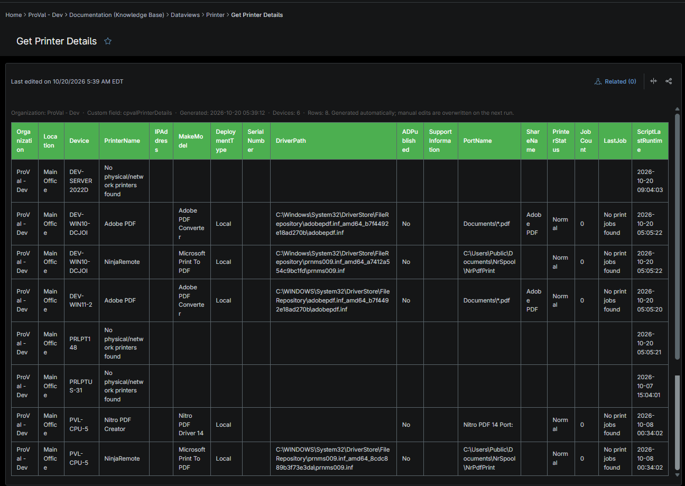Open the Dataviews breadcrumb
685x486 pixels.
tap(186, 15)
